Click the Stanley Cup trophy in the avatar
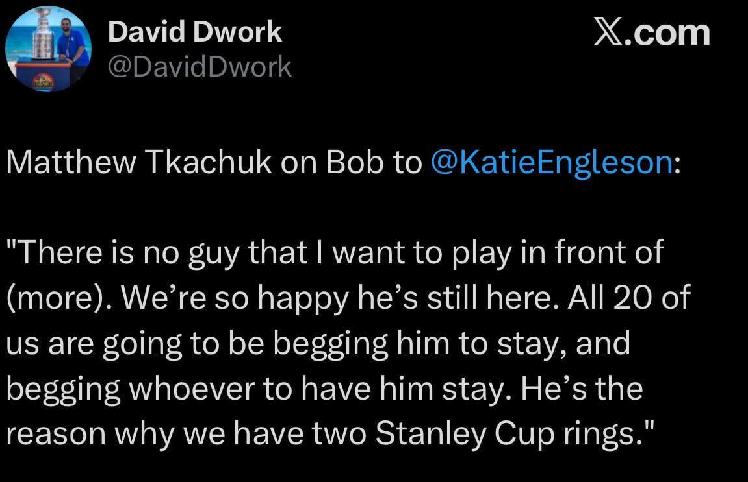The height and width of the screenshot is (482, 748). 42,39
